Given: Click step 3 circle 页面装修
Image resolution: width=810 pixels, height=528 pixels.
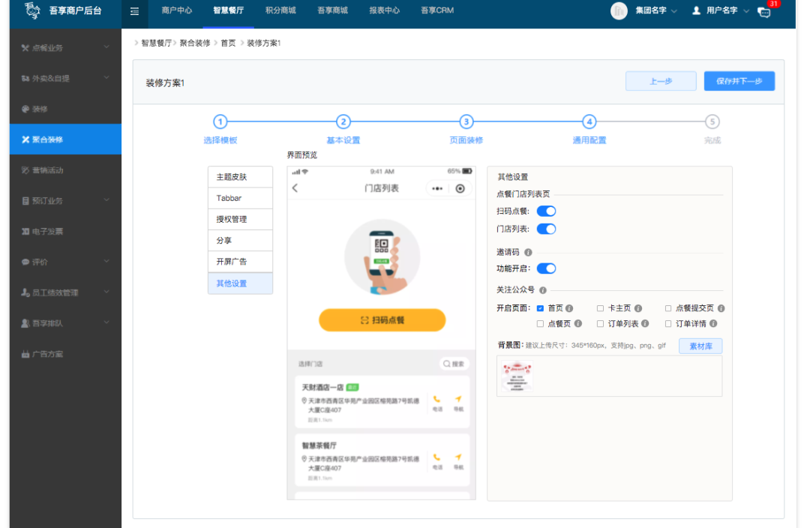Looking at the screenshot, I should tap(466, 122).
